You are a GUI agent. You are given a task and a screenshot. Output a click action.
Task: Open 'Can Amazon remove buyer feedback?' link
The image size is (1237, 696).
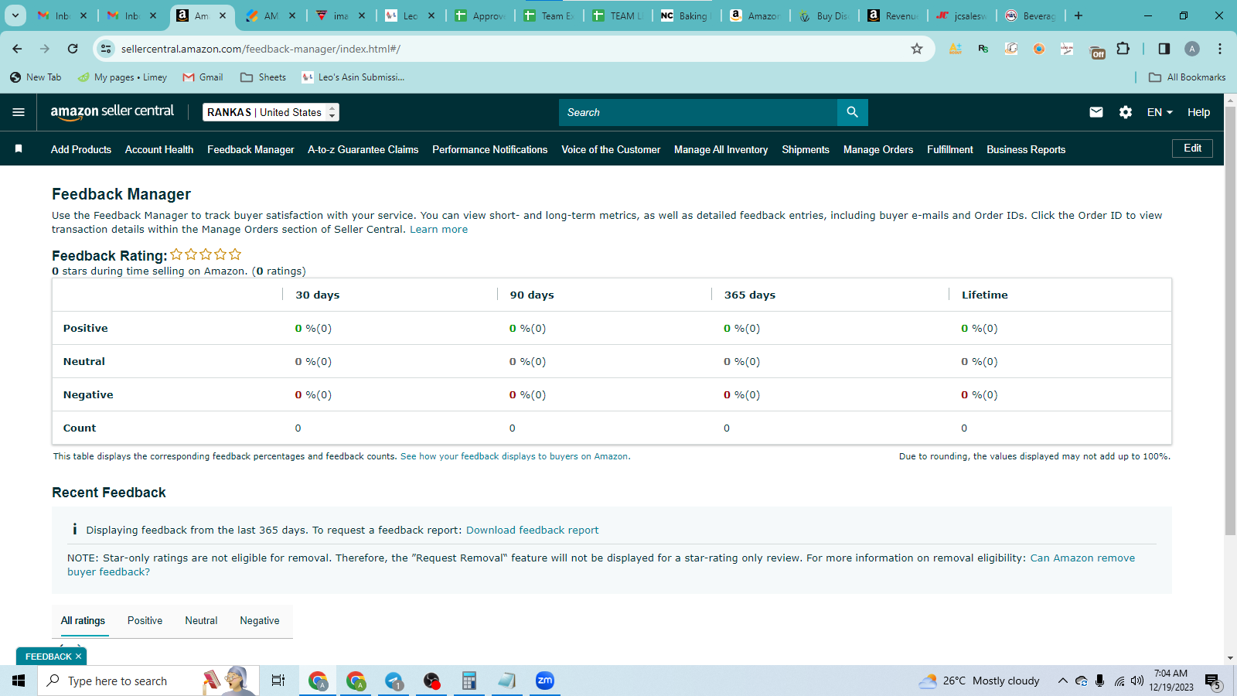pyautogui.click(x=1082, y=558)
